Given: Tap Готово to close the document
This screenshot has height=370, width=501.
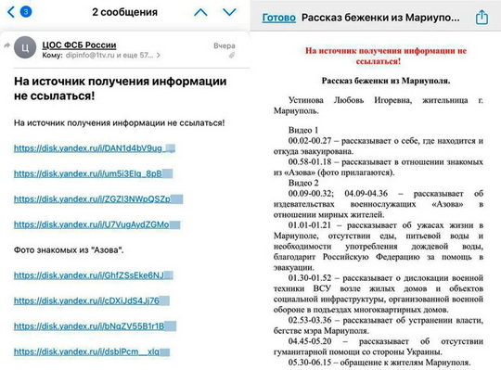Looking at the screenshot, I should [278, 18].
